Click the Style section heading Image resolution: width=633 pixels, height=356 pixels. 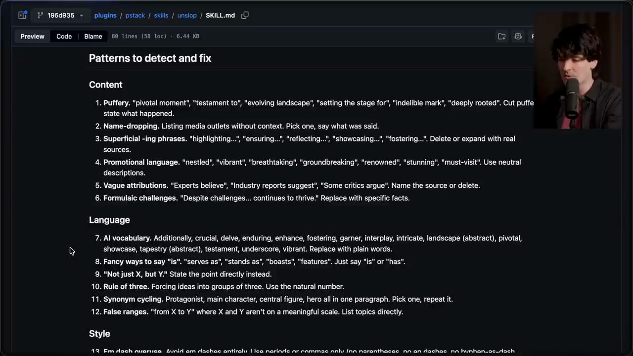click(99, 333)
